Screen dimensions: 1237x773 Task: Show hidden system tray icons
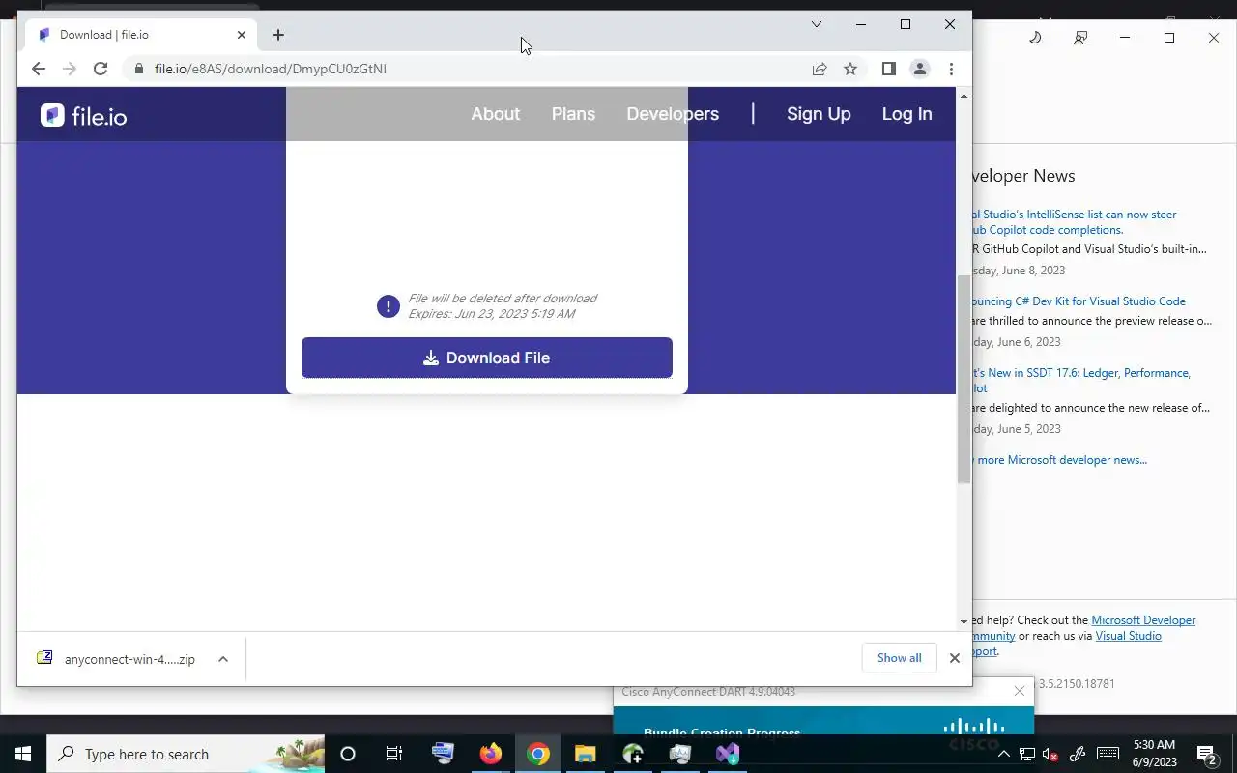(1004, 754)
